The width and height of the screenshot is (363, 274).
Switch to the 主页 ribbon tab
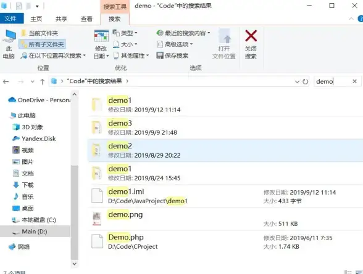click(36, 18)
